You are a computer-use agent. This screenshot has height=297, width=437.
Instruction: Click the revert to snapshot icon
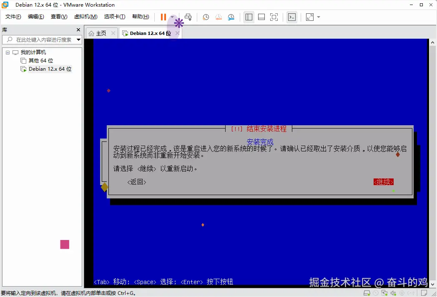click(x=218, y=17)
